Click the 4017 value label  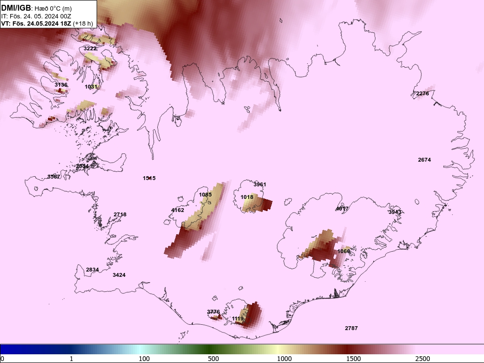(x=342, y=209)
